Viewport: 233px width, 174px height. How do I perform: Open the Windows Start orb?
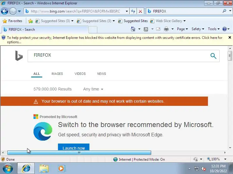tap(8, 168)
